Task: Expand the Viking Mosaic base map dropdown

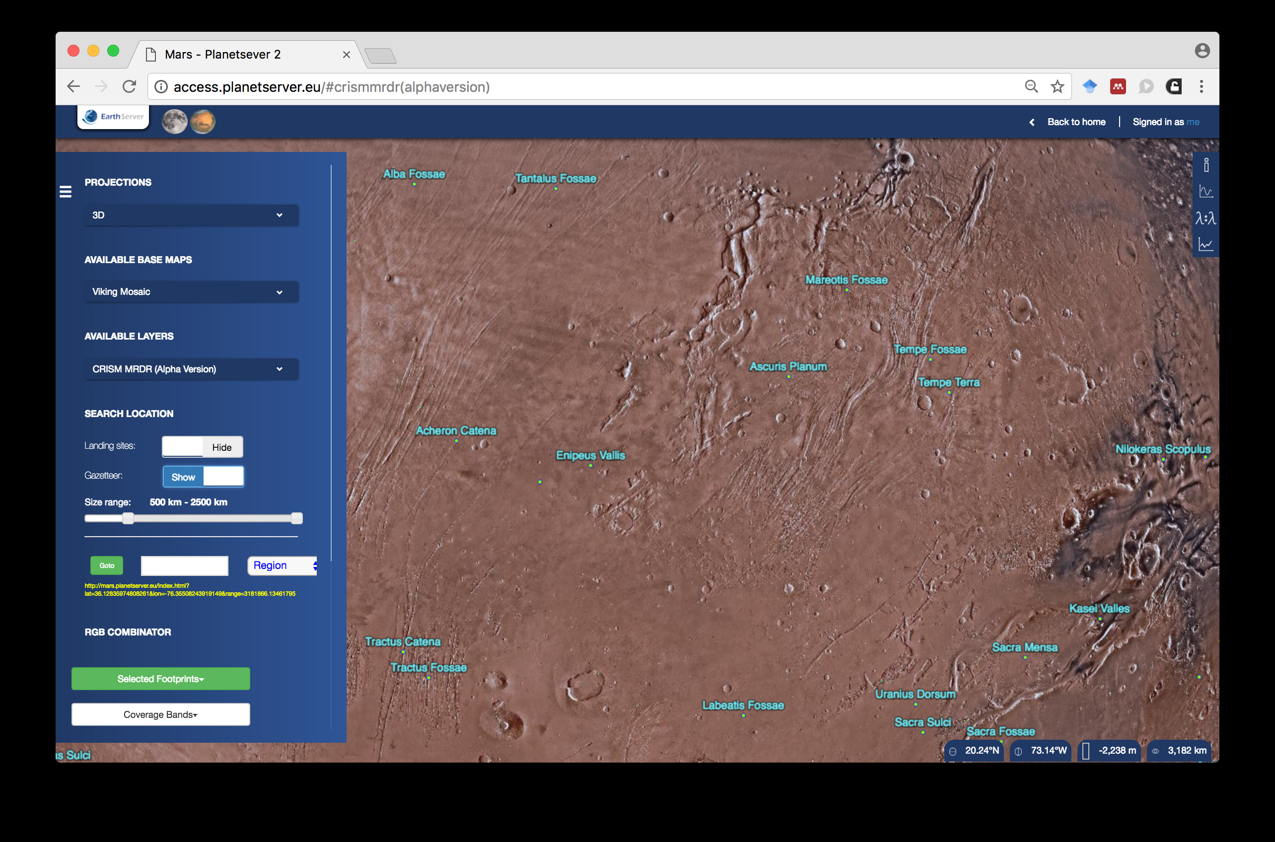Action: pyautogui.click(x=191, y=291)
